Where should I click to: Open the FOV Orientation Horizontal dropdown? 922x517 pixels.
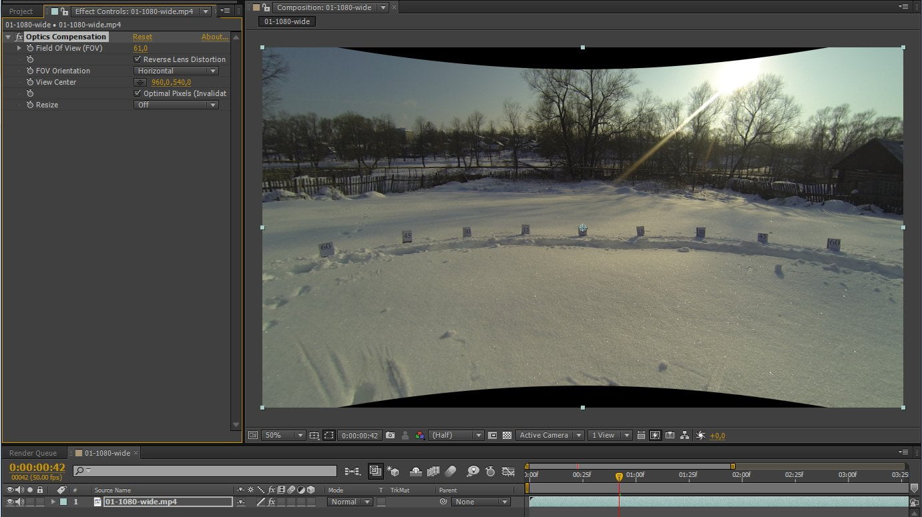point(176,71)
